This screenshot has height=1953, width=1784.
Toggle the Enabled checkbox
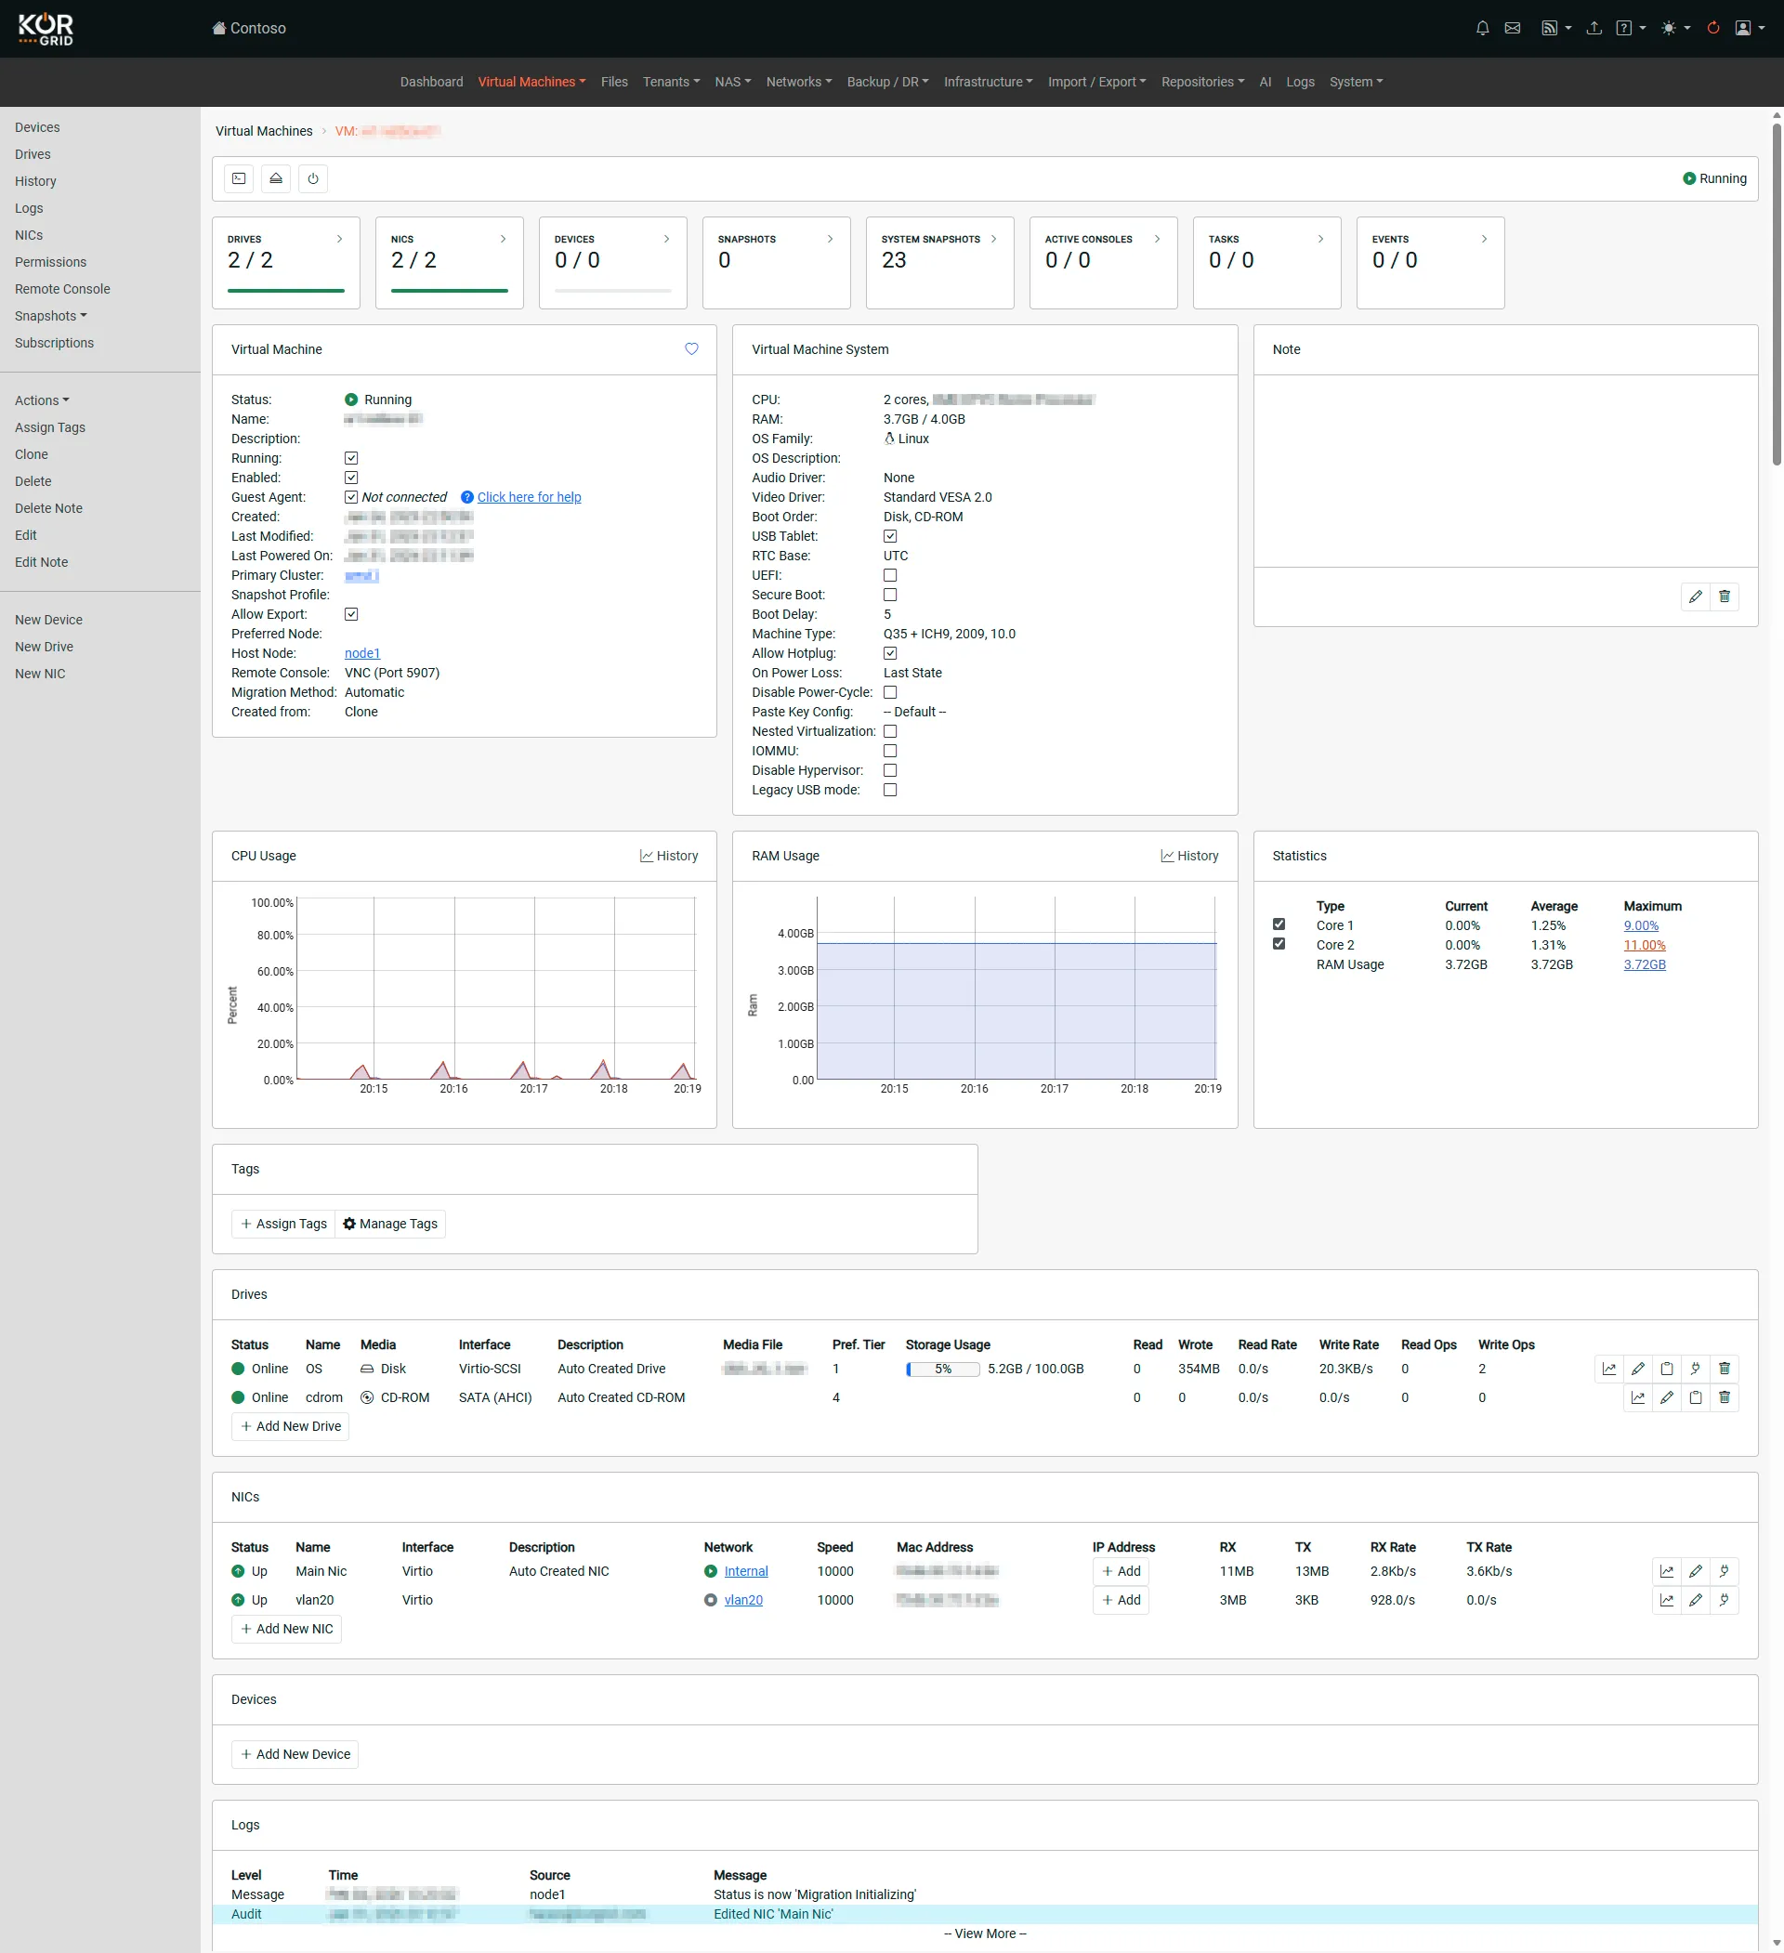[351, 478]
